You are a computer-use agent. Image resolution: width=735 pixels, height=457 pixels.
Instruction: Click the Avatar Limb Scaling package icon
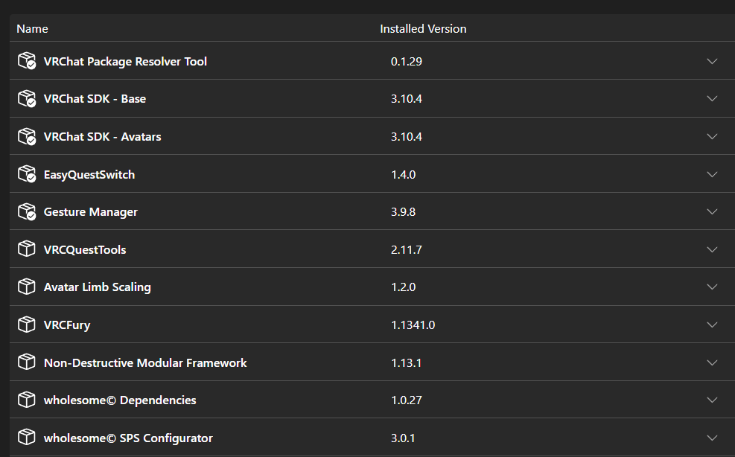tap(27, 287)
